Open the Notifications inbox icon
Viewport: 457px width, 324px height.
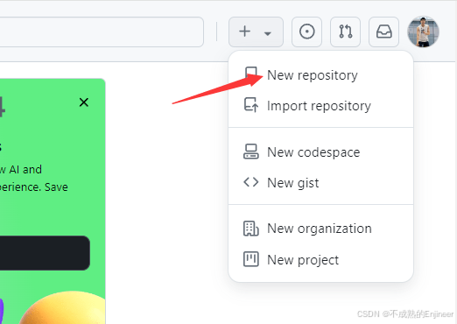[x=383, y=32]
